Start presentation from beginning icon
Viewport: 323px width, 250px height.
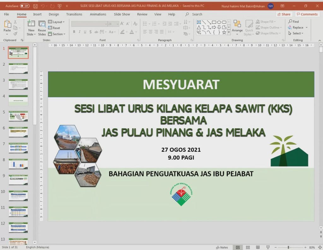(60, 6)
